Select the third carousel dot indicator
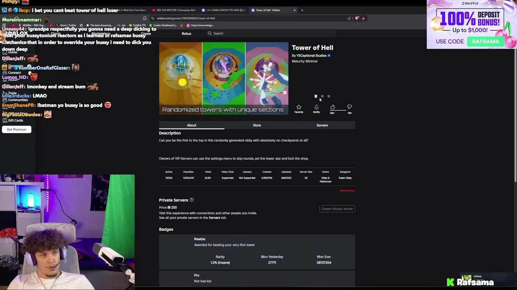Viewport: 517px width, 290px height. pyautogui.click(x=329, y=96)
